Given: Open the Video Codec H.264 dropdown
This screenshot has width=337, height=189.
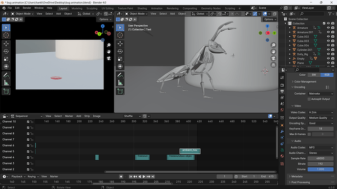Looking at the screenshot, I should point(321,112).
